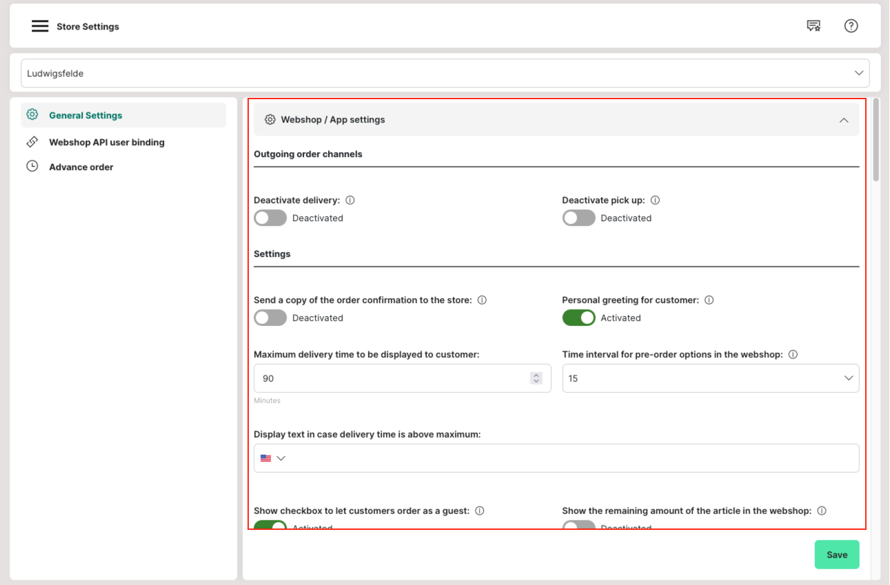
Task: Disable Personal greeting for customer switch
Action: [x=578, y=318]
